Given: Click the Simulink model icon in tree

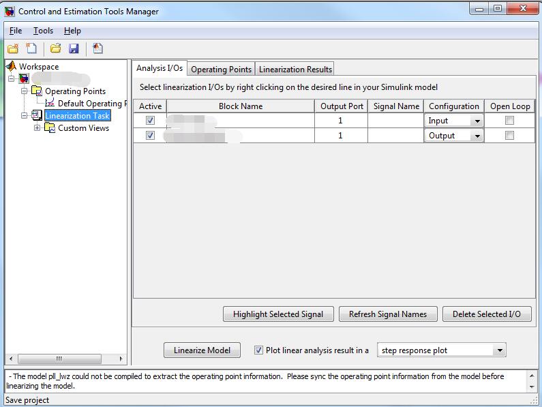Looking at the screenshot, I should (24, 79).
